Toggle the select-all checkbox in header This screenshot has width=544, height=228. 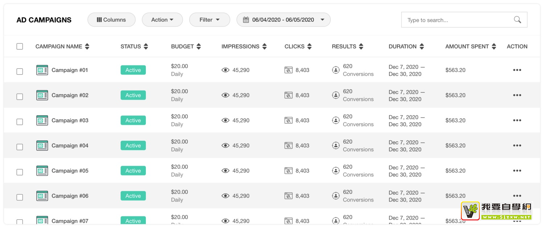[x=20, y=46]
